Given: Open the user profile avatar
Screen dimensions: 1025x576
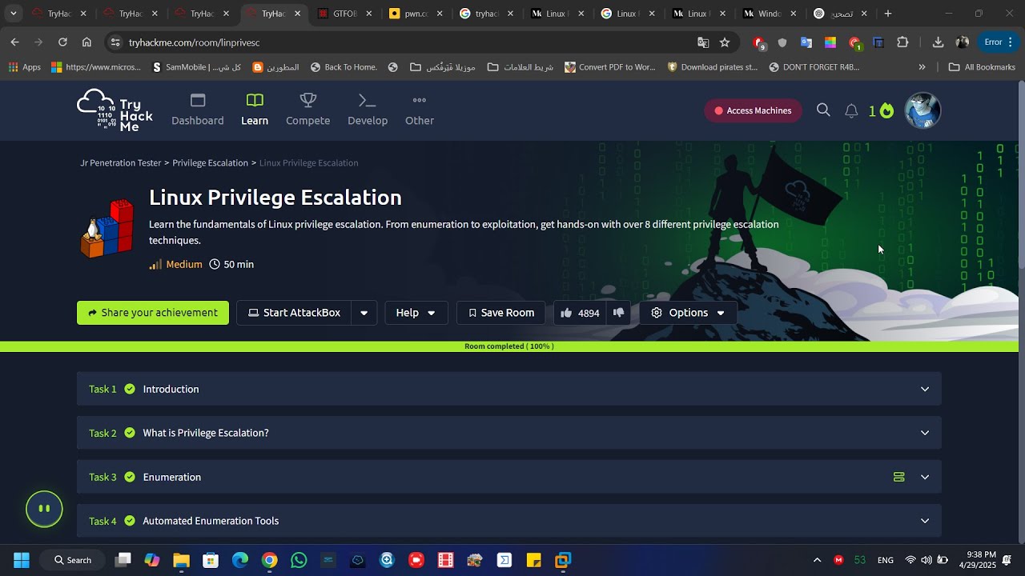Looking at the screenshot, I should tap(922, 110).
